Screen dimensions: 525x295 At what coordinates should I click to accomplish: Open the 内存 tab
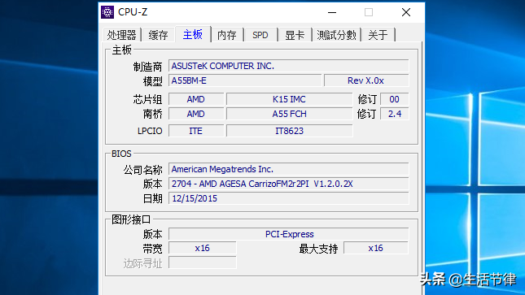click(227, 35)
